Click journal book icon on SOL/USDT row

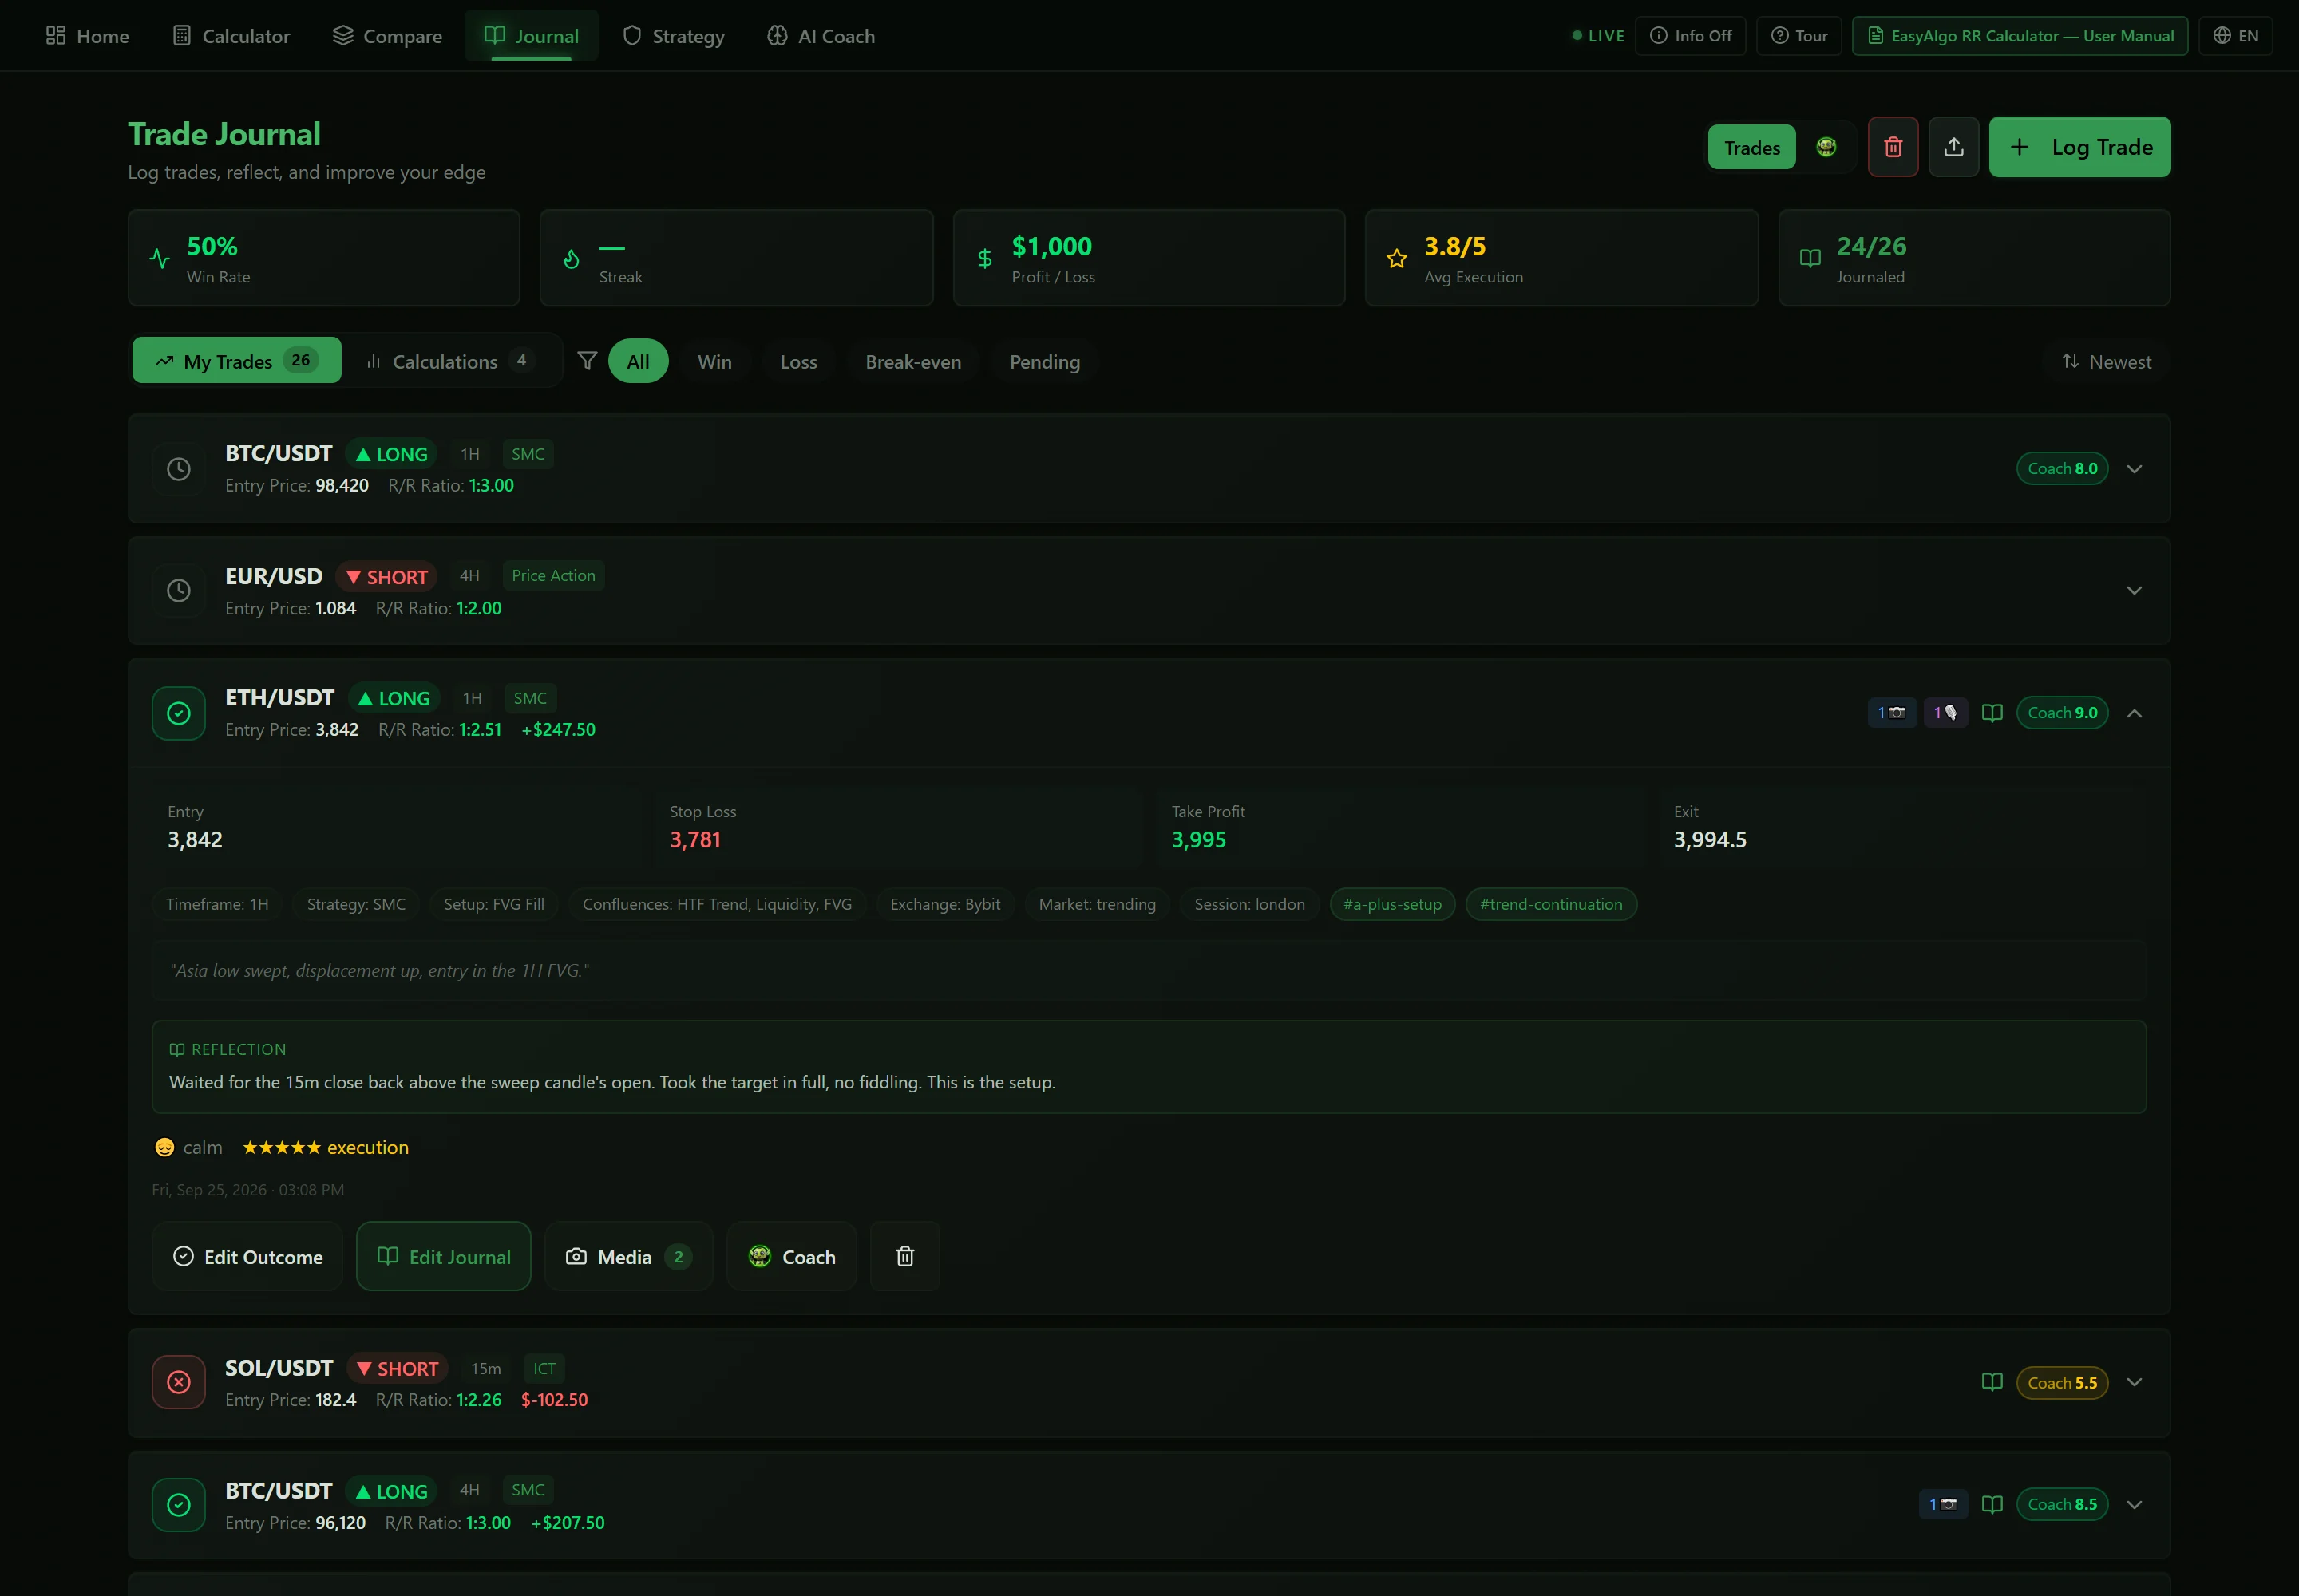coord(1992,1382)
